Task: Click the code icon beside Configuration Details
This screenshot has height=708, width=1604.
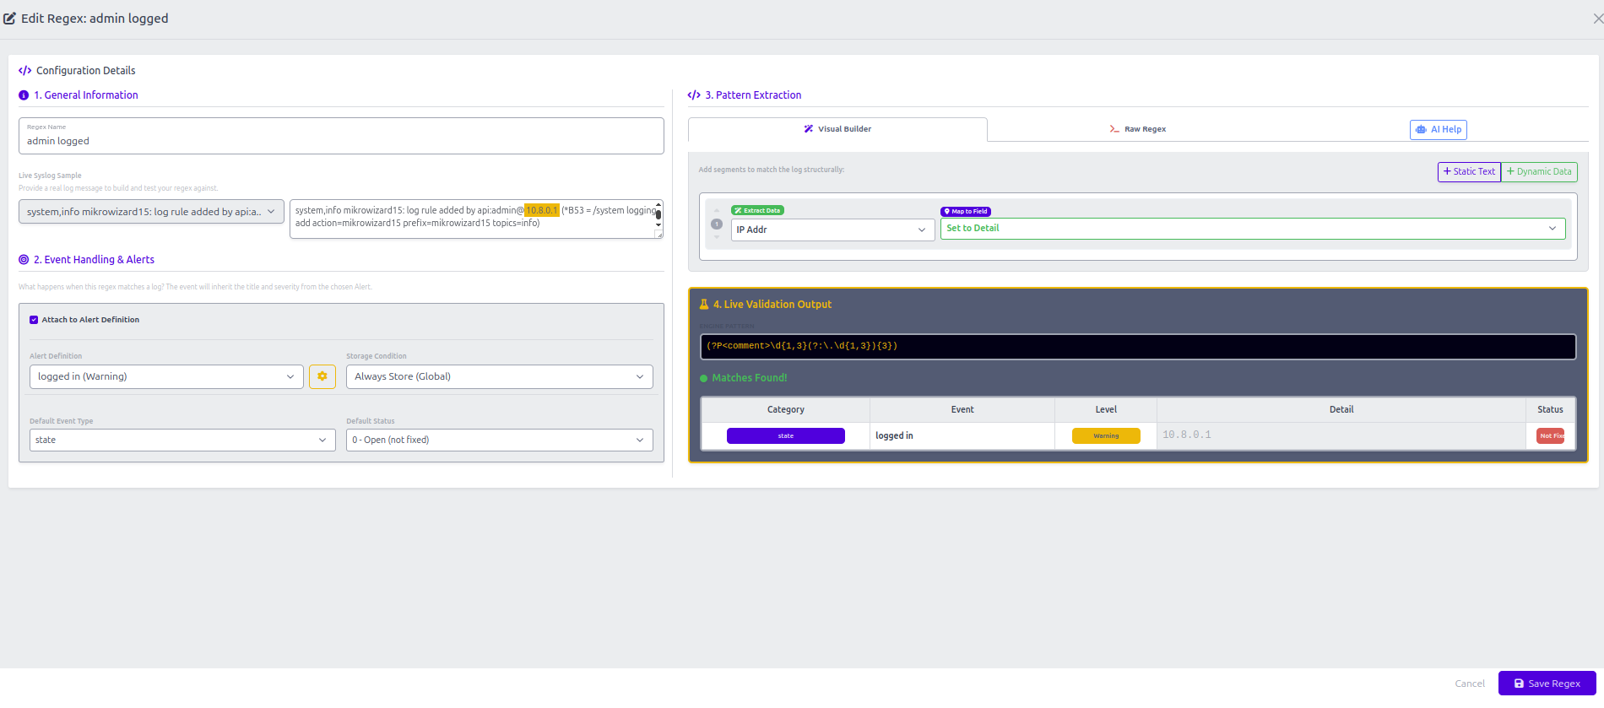Action: (24, 71)
